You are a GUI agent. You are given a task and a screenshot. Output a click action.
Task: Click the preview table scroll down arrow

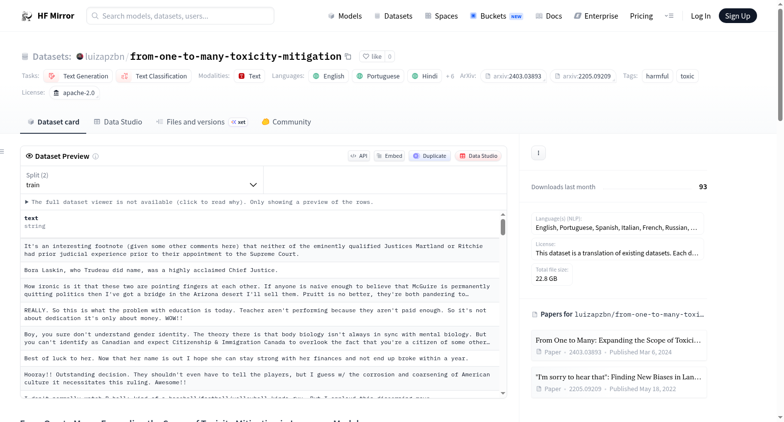[x=503, y=394]
